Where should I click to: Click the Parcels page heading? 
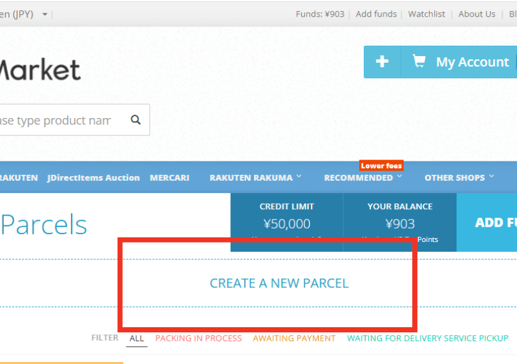point(44,225)
